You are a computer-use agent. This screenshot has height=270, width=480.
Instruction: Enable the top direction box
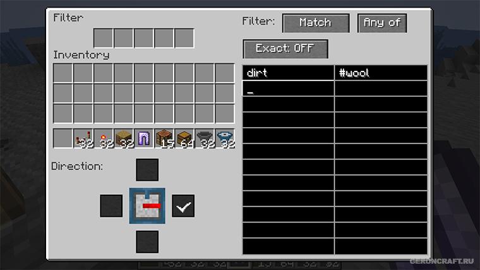[x=147, y=170]
